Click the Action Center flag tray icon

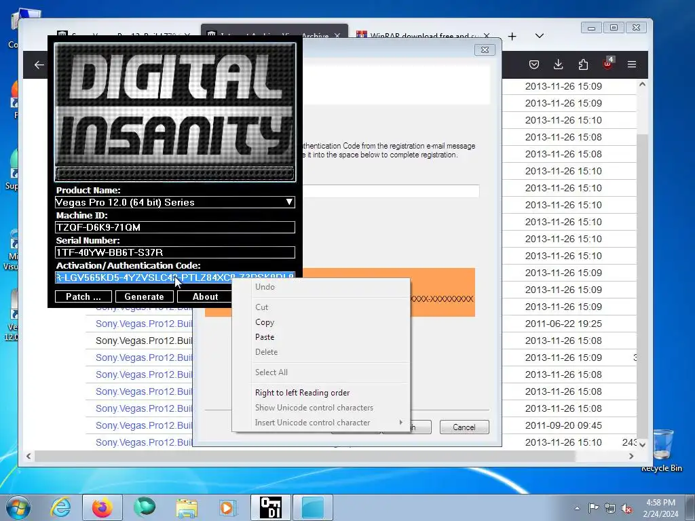click(593, 508)
